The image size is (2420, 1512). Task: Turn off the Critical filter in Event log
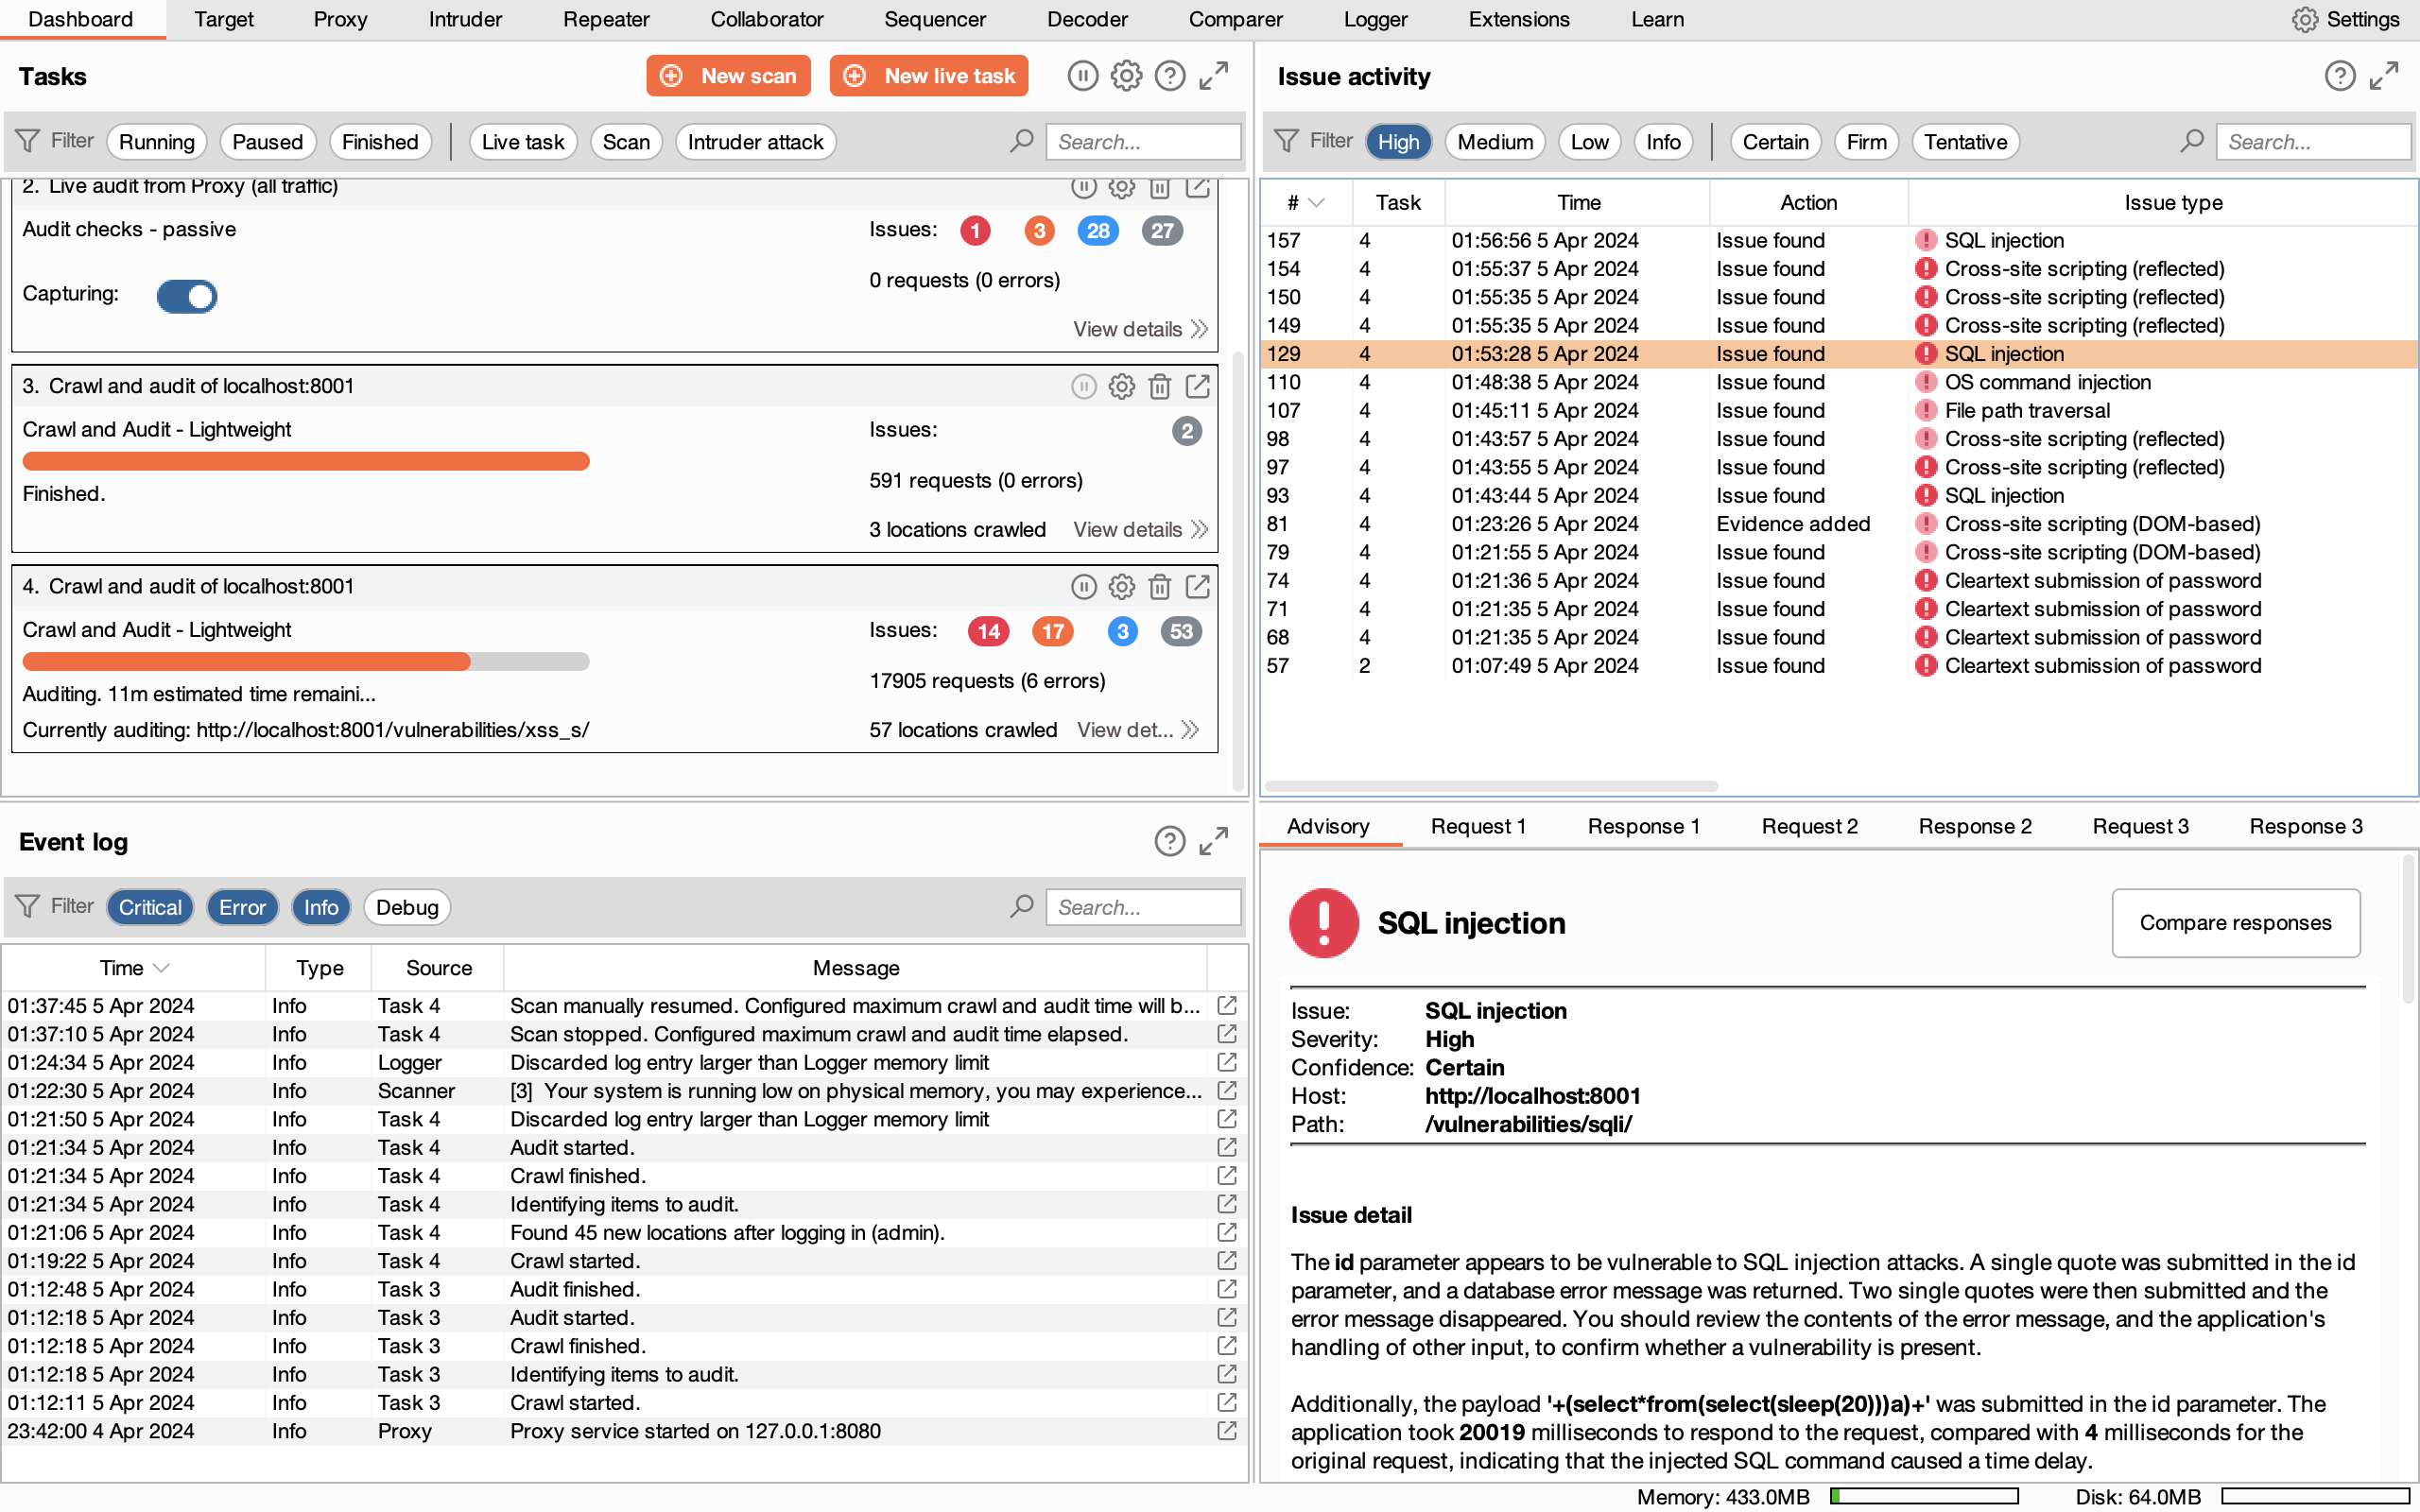149,906
